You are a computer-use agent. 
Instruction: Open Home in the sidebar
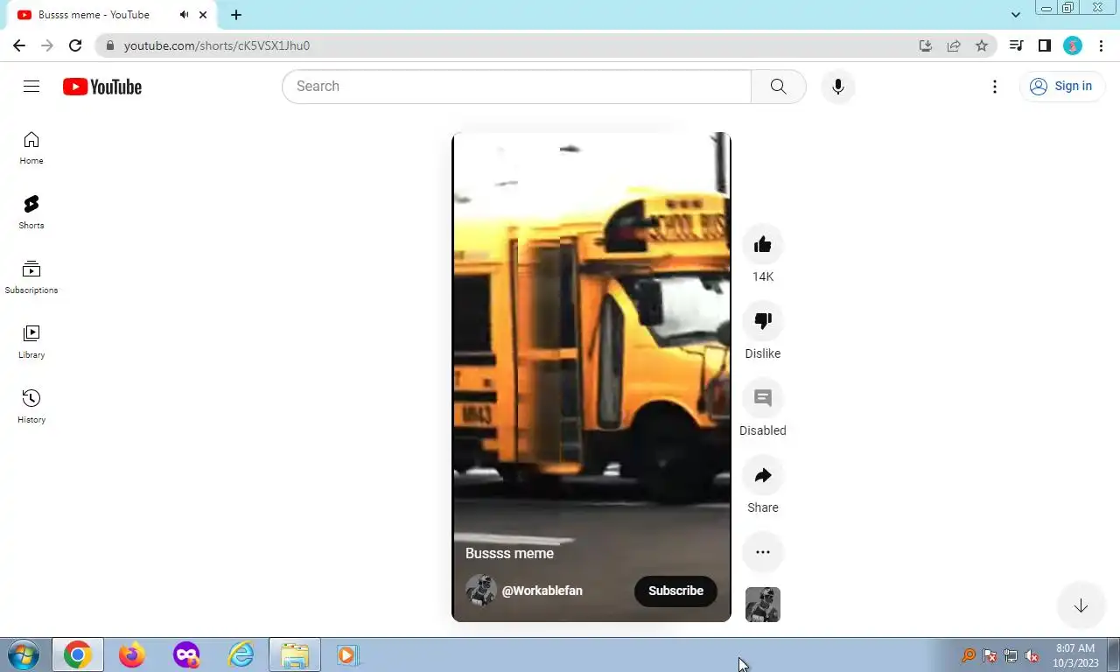point(31,148)
